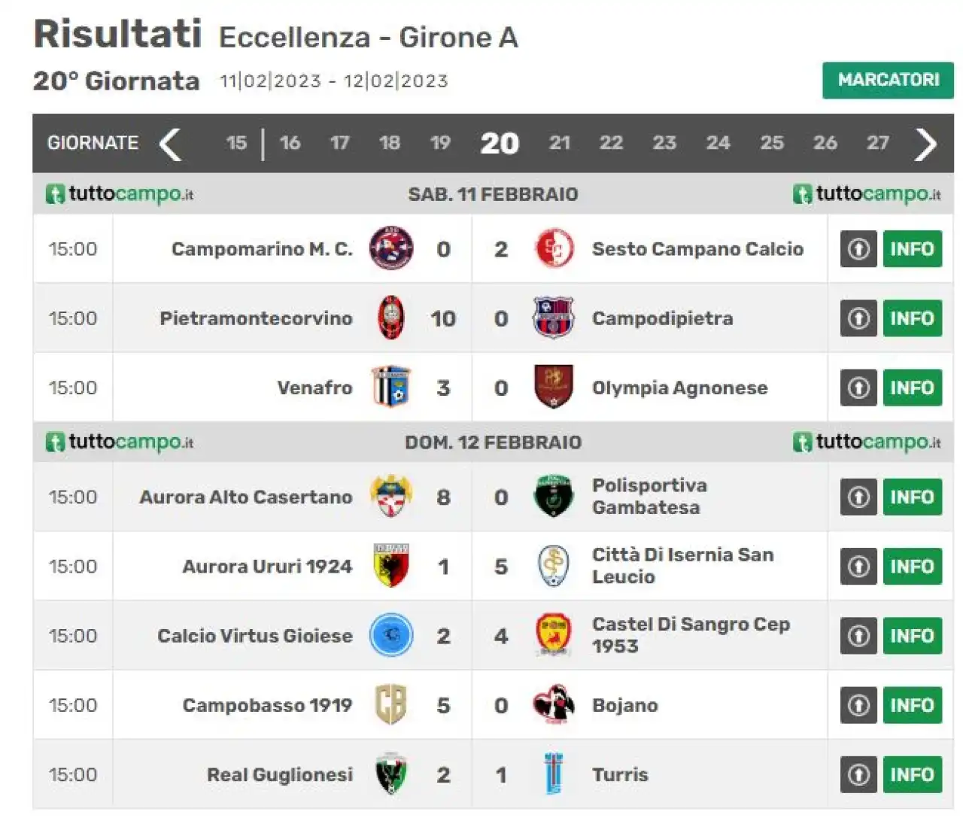Show next giornate with right chevron
Image resolution: width=963 pixels, height=827 pixels.
point(925,144)
